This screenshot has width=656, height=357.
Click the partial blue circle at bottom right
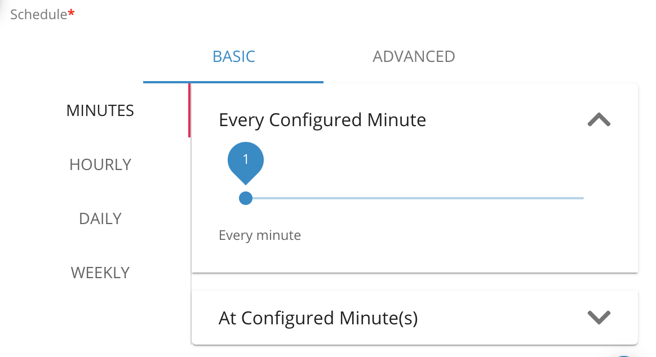tap(624, 355)
